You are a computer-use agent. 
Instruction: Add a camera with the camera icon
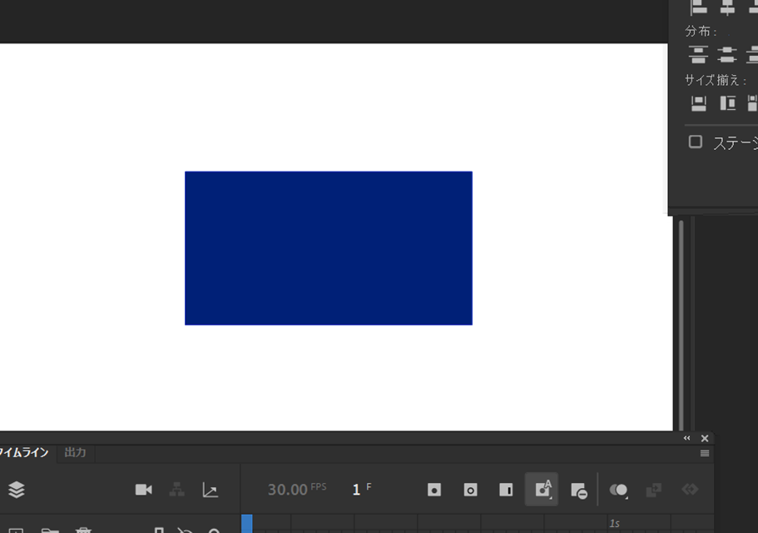(144, 490)
